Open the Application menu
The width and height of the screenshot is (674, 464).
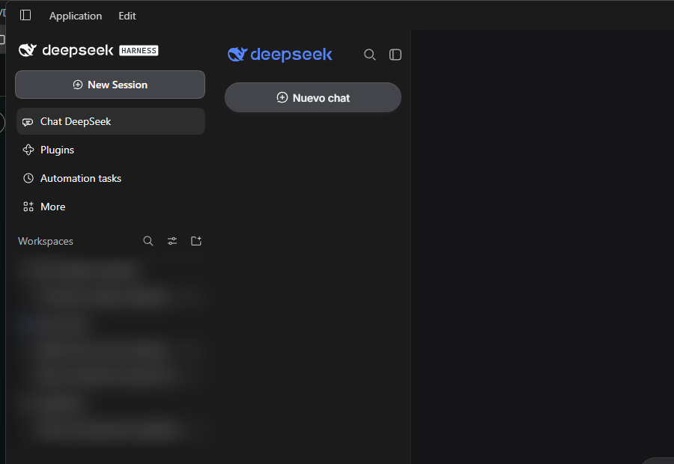coord(76,16)
